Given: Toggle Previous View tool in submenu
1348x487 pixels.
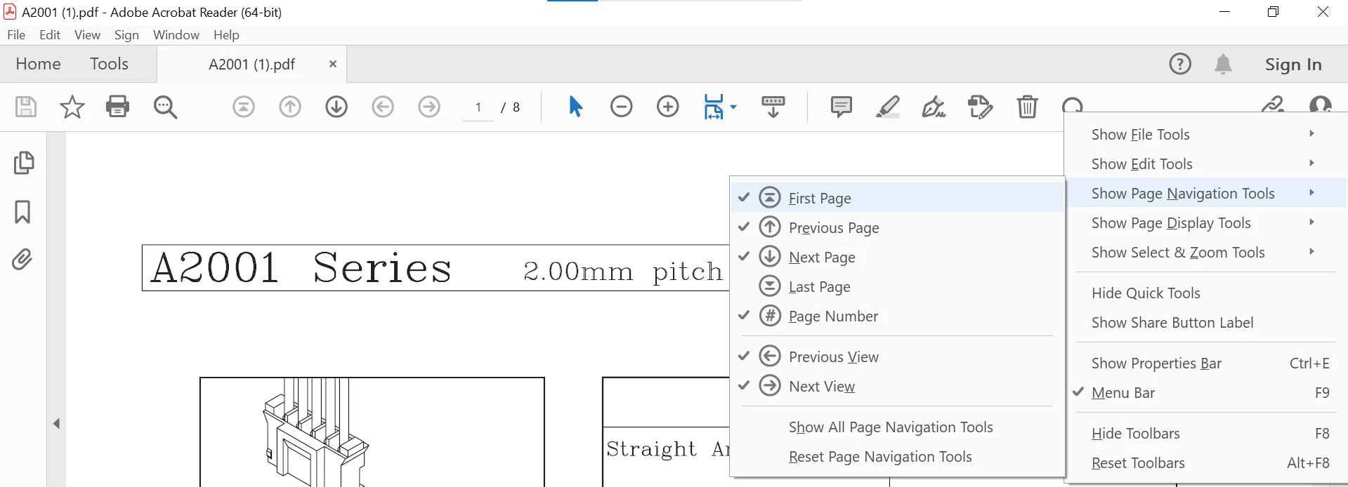Looking at the screenshot, I should pos(898,356).
